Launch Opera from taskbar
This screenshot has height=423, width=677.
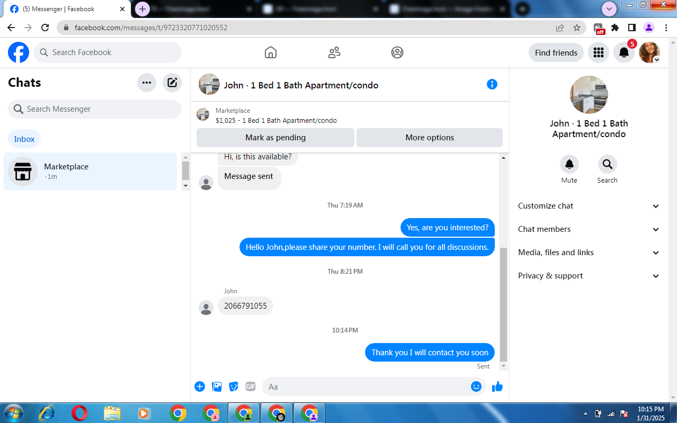79,413
